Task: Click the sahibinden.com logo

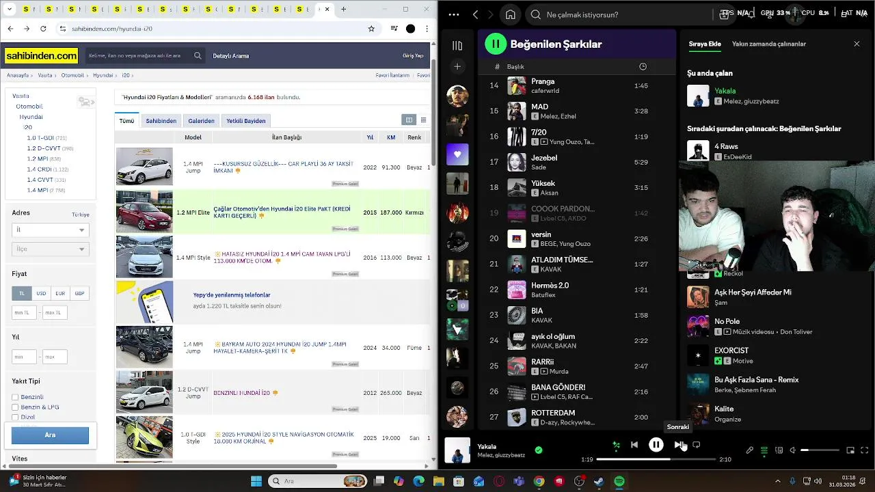Action: point(41,56)
